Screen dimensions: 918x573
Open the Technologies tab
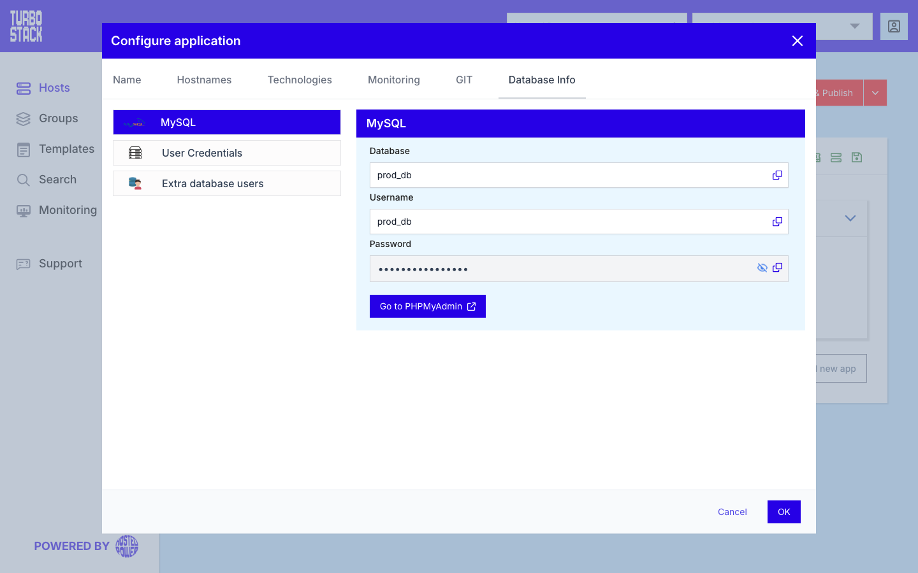[x=300, y=80]
